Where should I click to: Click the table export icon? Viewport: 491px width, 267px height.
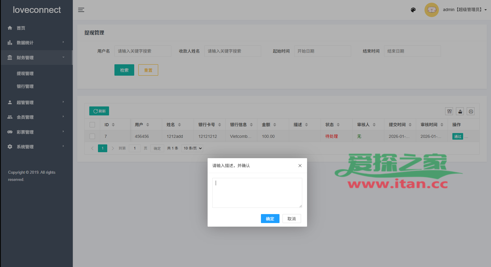[x=460, y=112]
